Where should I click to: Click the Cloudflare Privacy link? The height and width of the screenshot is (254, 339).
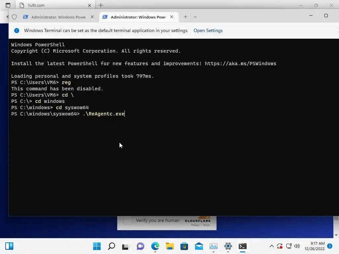point(195,225)
